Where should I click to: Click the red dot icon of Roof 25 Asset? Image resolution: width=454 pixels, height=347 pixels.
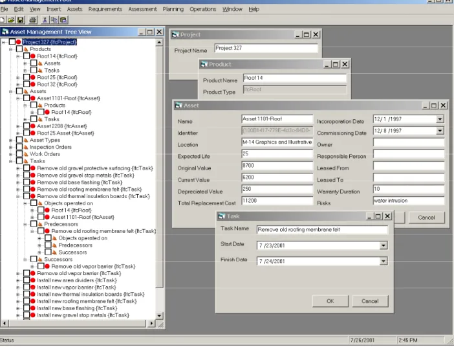coord(33,133)
